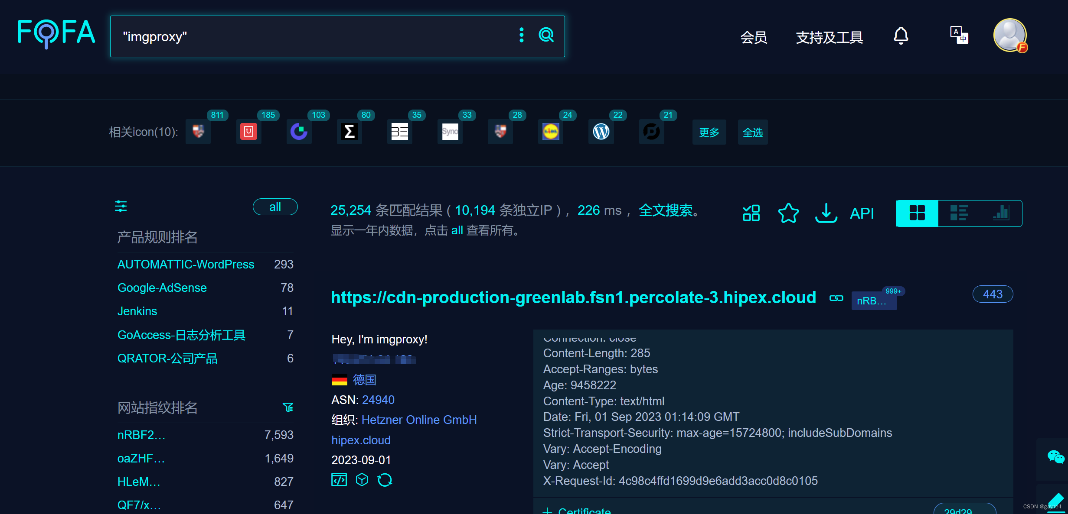Open the website source code icon for the result
Screen dimensions: 1068x514
click(339, 480)
